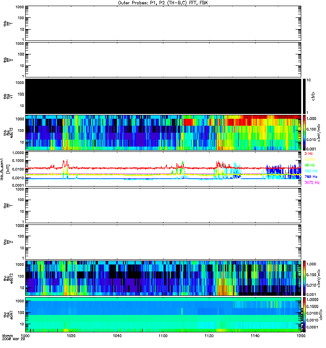Viewport: 326px width, 348px height.
Task: Click the color bar beside thc fbk scm1 panel
Action: point(304,315)
